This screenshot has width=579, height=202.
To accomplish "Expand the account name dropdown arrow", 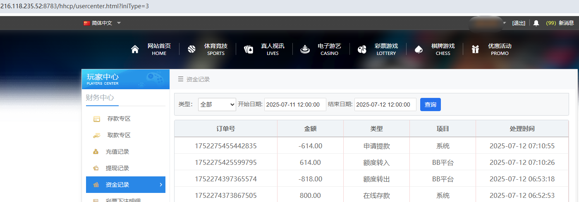I will [x=504, y=23].
